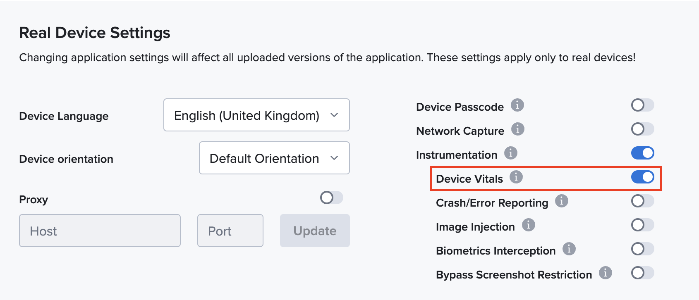Expand the English (United Kingdom) selector chevron
The image size is (699, 300).
pos(334,115)
